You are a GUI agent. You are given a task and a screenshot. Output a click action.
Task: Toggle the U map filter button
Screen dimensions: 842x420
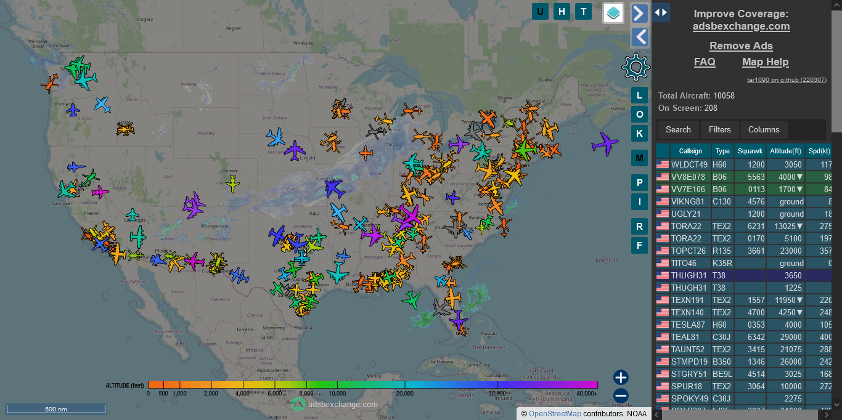pyautogui.click(x=541, y=11)
